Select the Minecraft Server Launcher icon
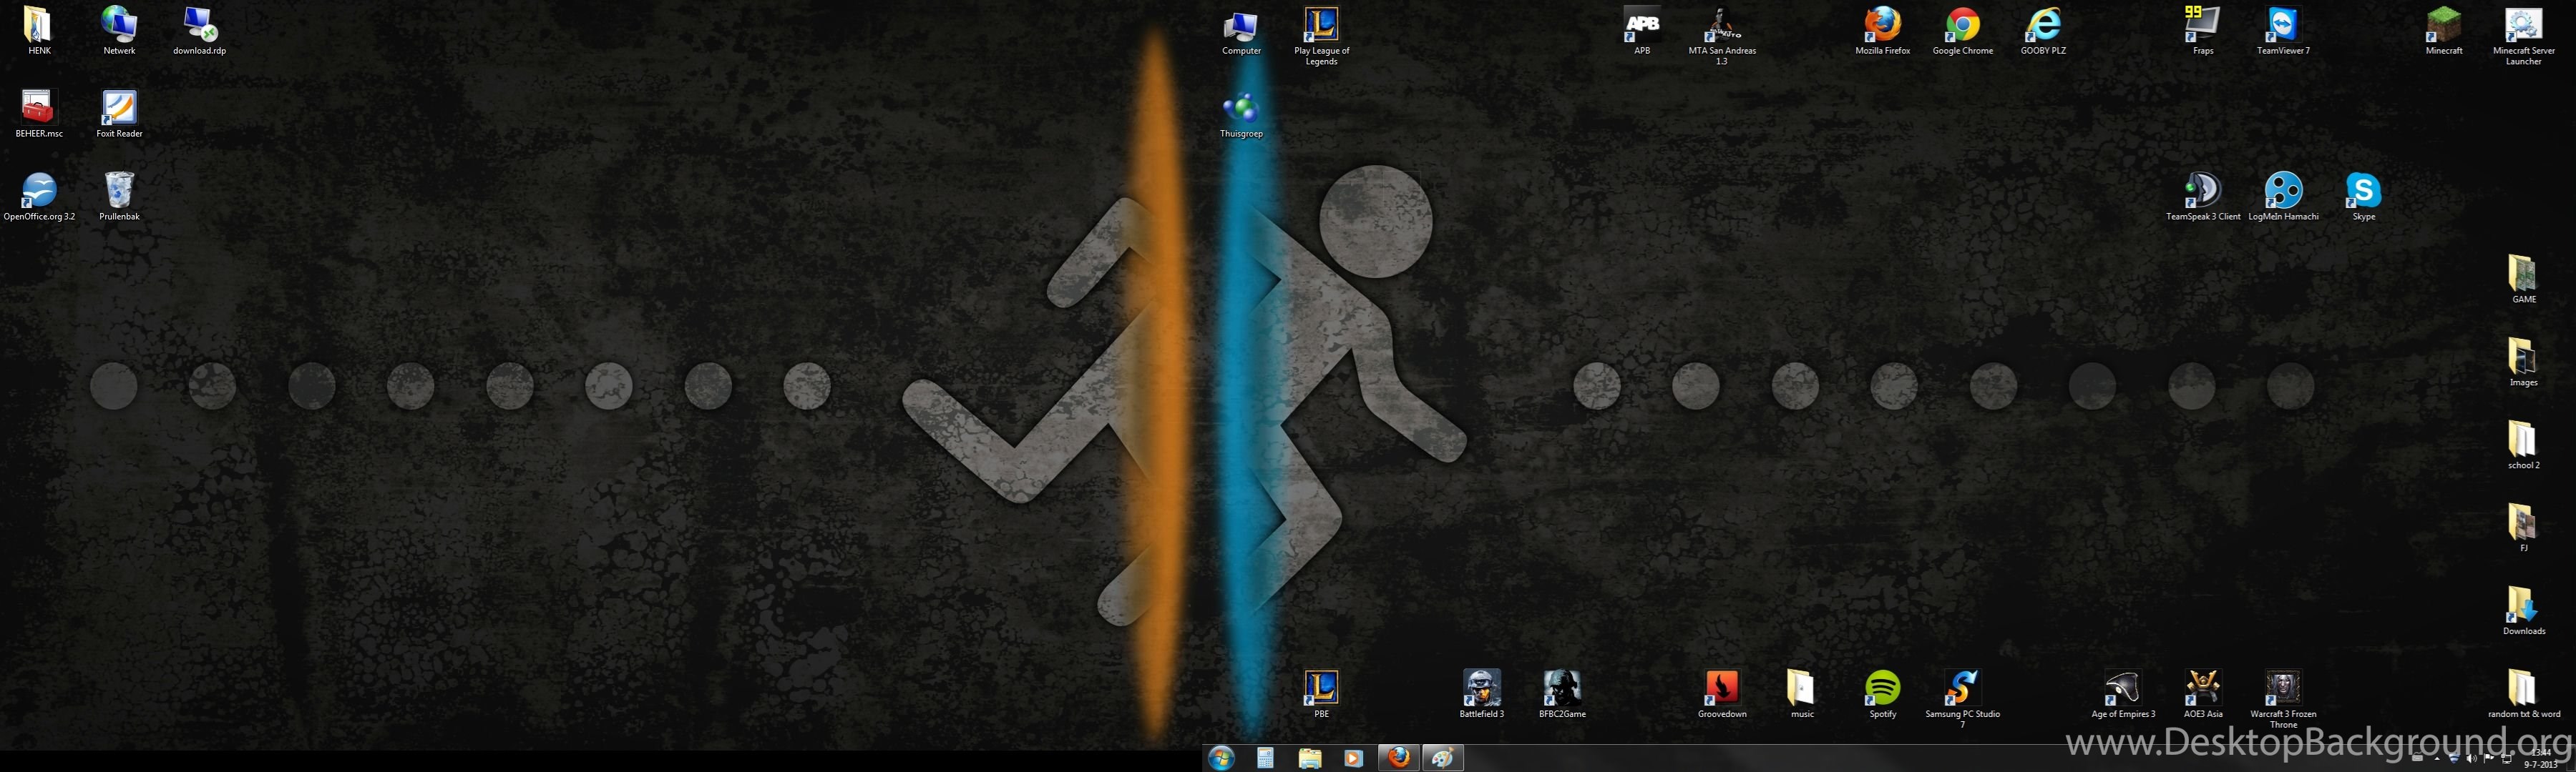Screen dimensions: 2576x772 [x=2523, y=36]
